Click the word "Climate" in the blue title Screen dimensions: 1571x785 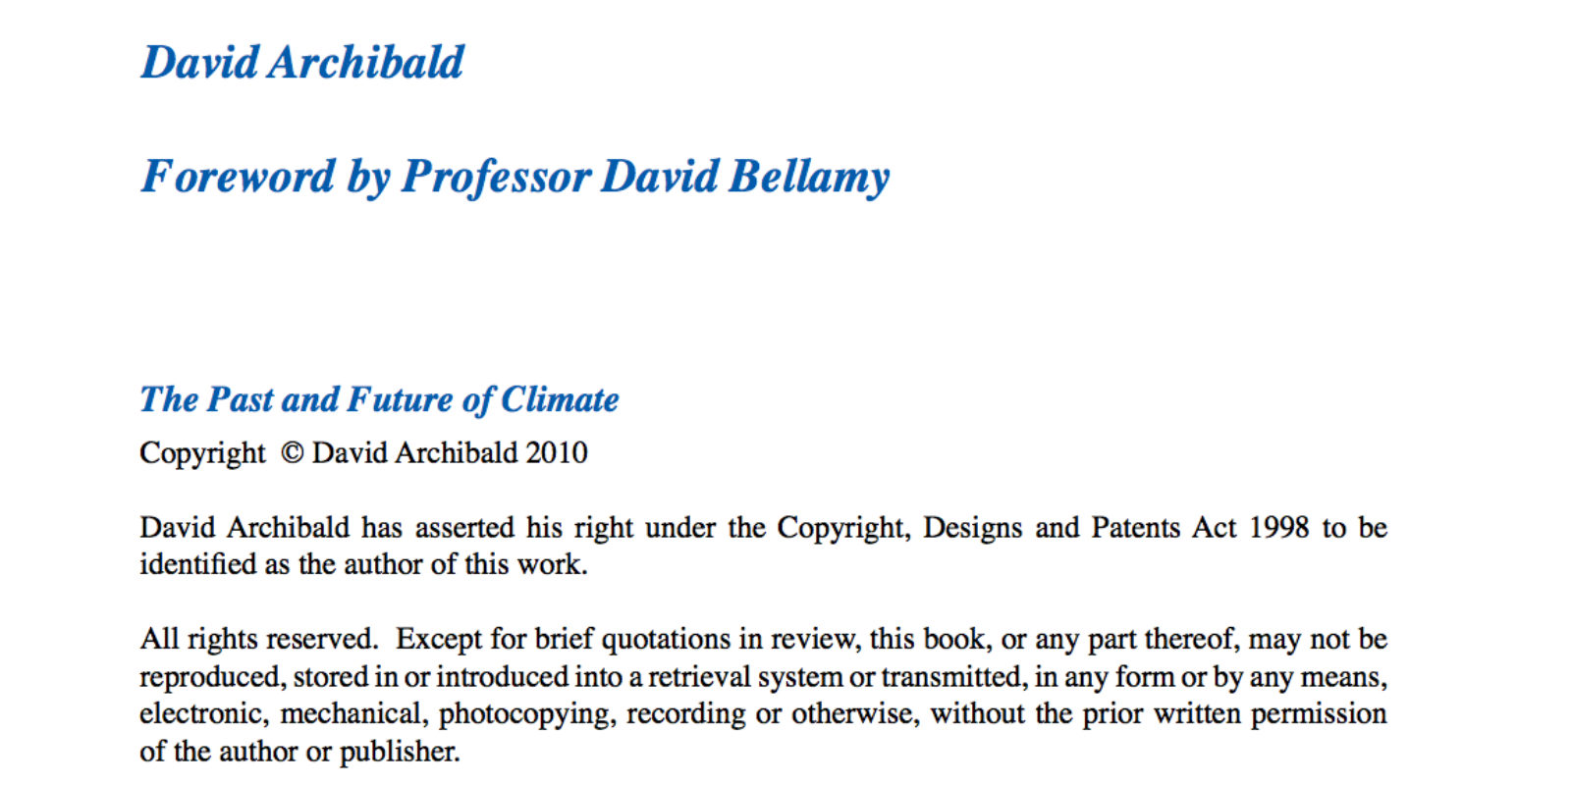(560, 399)
